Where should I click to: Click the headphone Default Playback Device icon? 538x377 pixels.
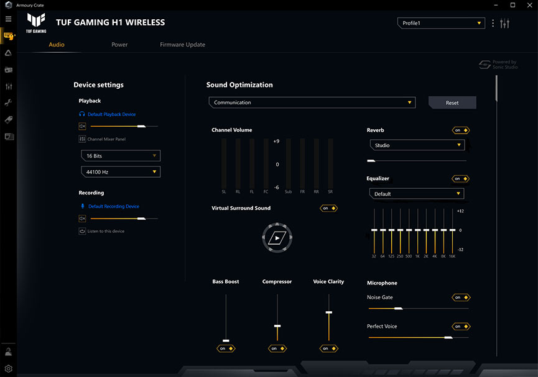point(81,114)
